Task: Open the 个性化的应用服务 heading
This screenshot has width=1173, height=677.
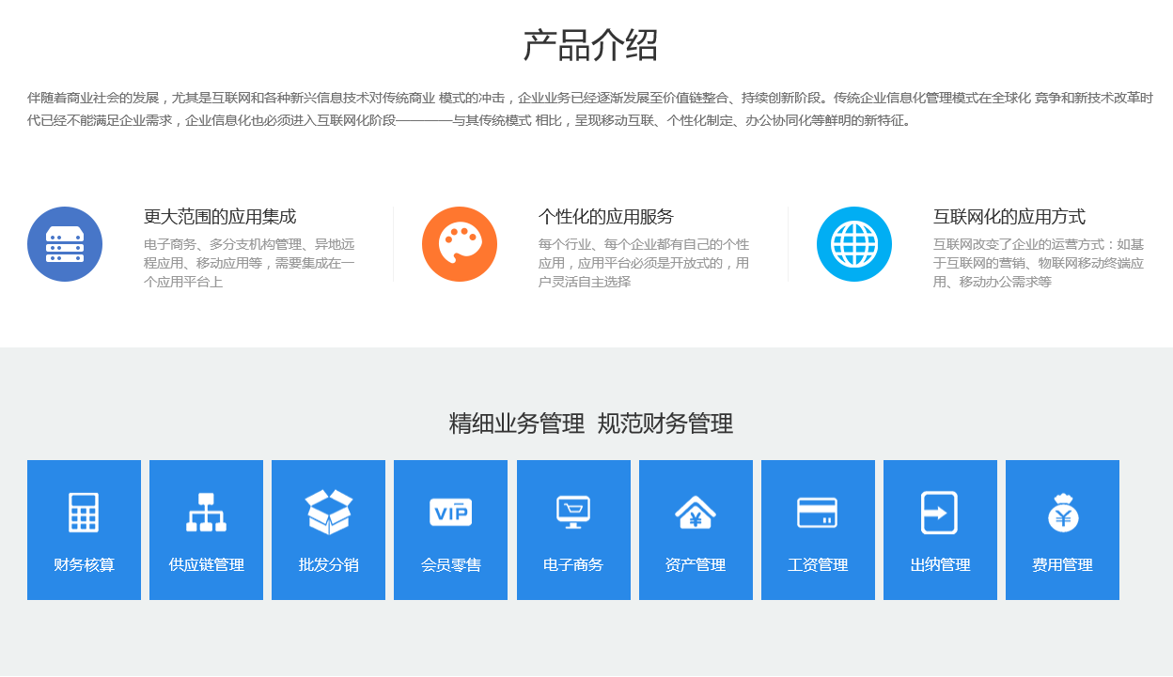Action: (606, 217)
